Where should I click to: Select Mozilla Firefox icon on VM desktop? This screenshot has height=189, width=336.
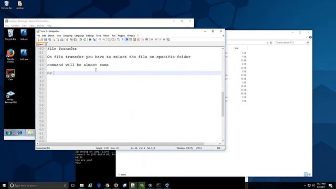coord(10,56)
